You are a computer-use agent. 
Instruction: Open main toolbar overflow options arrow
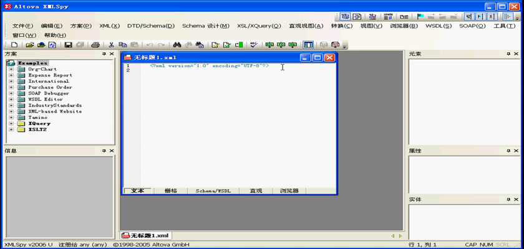(x=345, y=45)
